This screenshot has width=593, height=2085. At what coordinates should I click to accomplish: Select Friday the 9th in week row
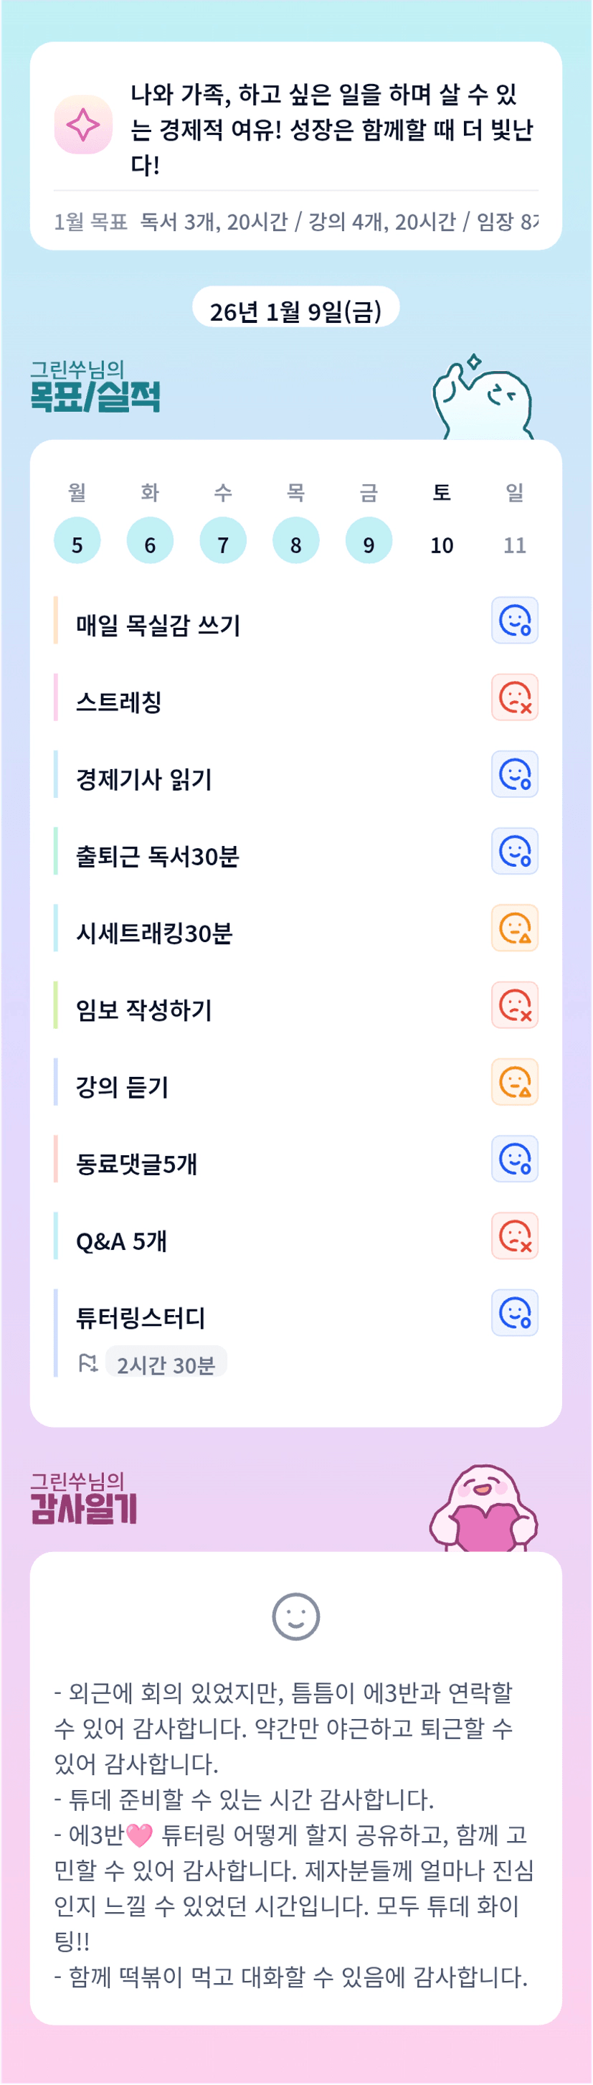click(369, 541)
